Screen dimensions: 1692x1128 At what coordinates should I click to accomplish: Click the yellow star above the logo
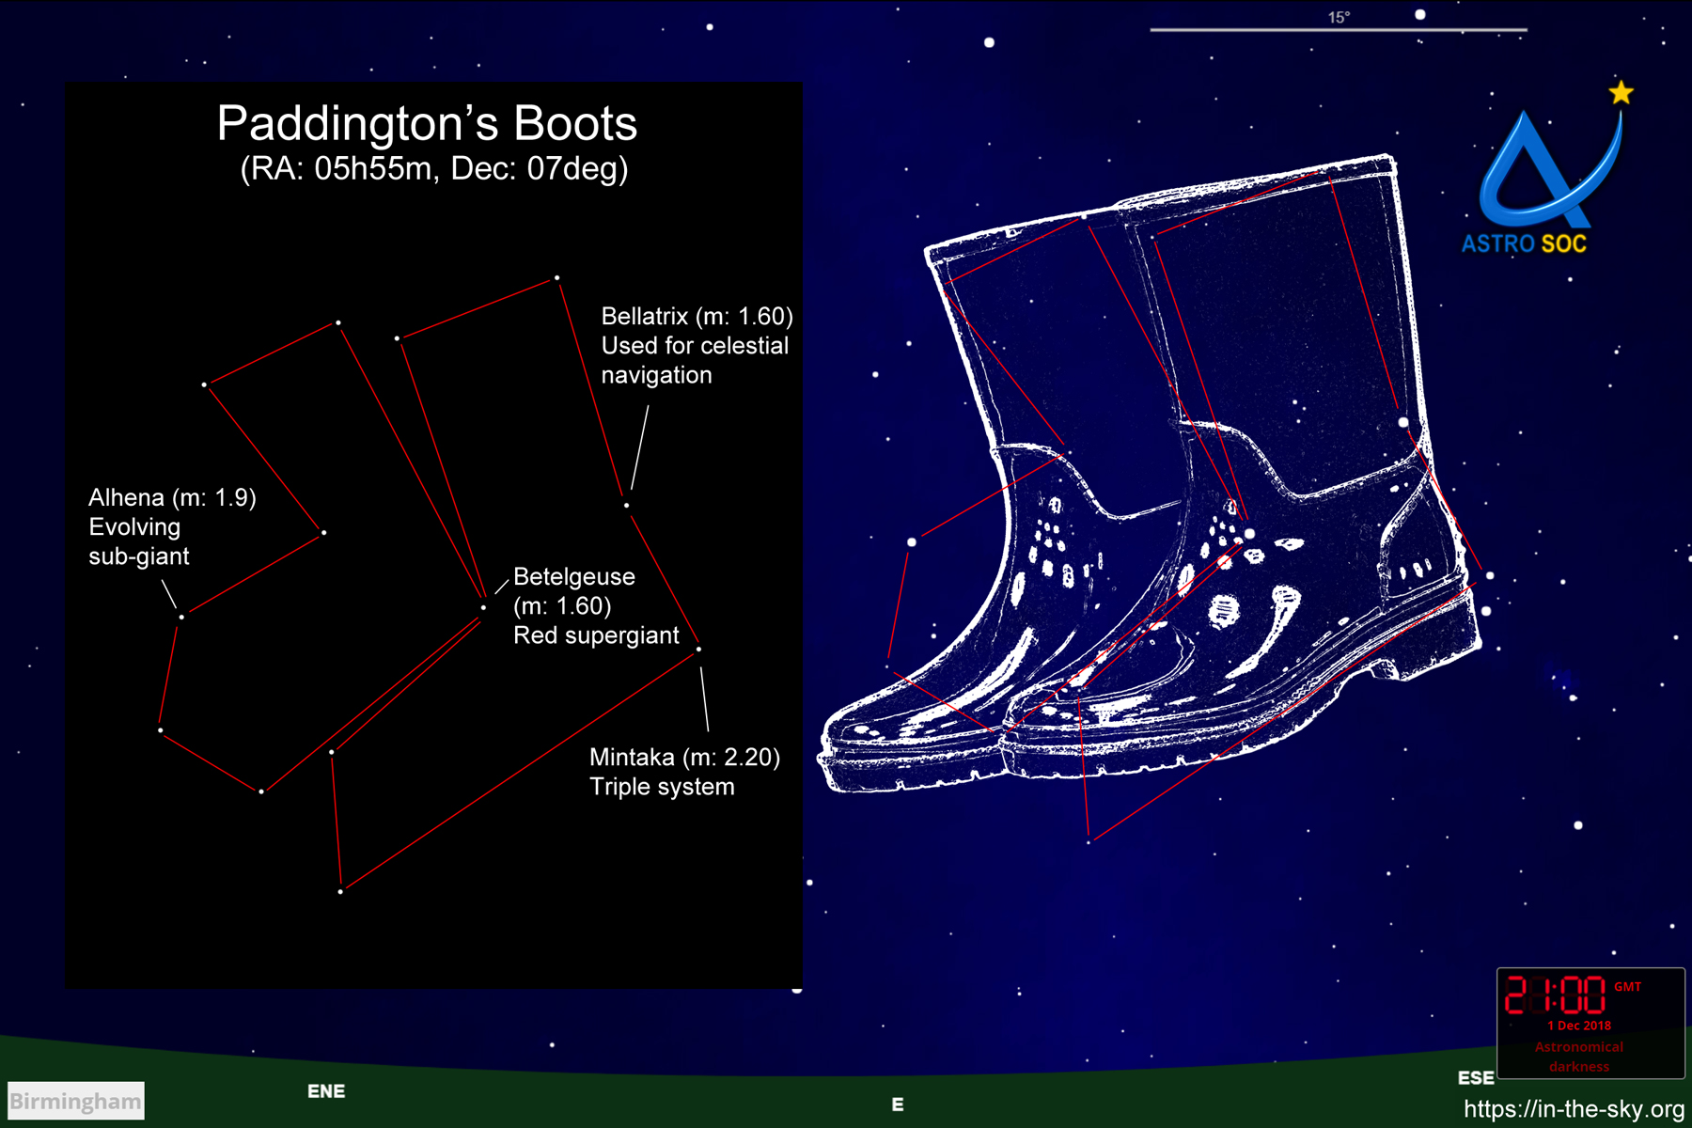tap(1621, 93)
